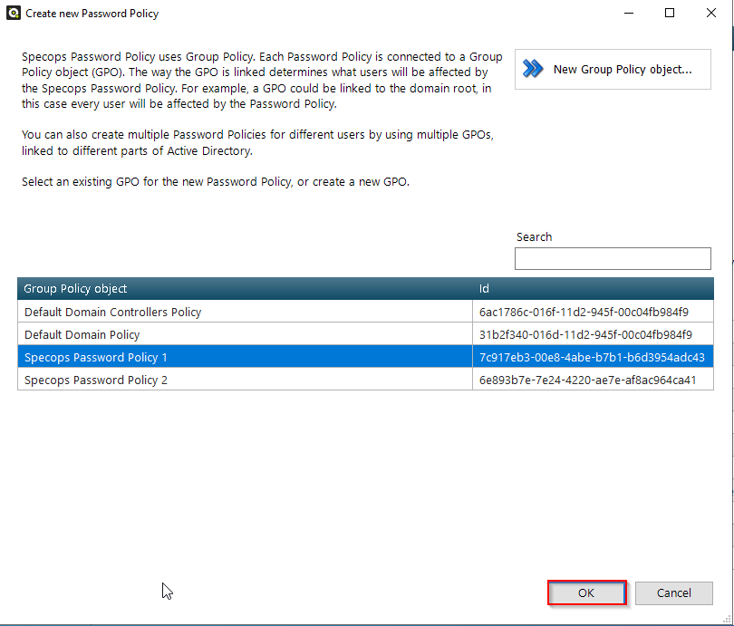Sort by Group Policy object column header
The image size is (734, 626).
pyautogui.click(x=245, y=288)
